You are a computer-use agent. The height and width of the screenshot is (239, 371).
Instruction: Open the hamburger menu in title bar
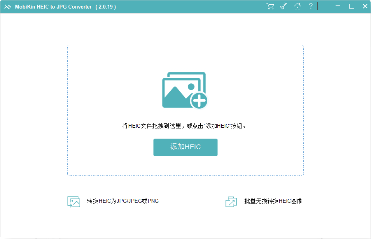(x=324, y=6)
